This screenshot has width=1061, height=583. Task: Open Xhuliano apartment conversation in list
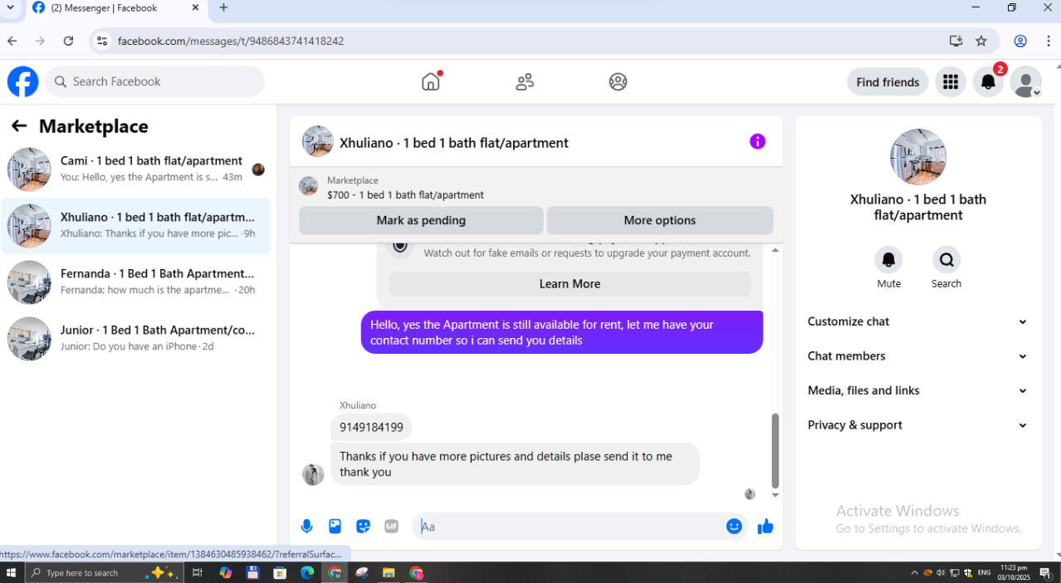tap(136, 225)
